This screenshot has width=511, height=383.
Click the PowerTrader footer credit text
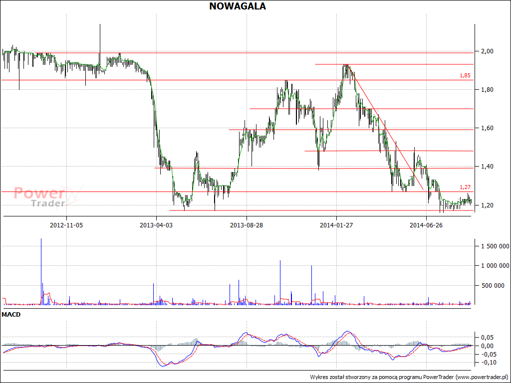(x=409, y=377)
